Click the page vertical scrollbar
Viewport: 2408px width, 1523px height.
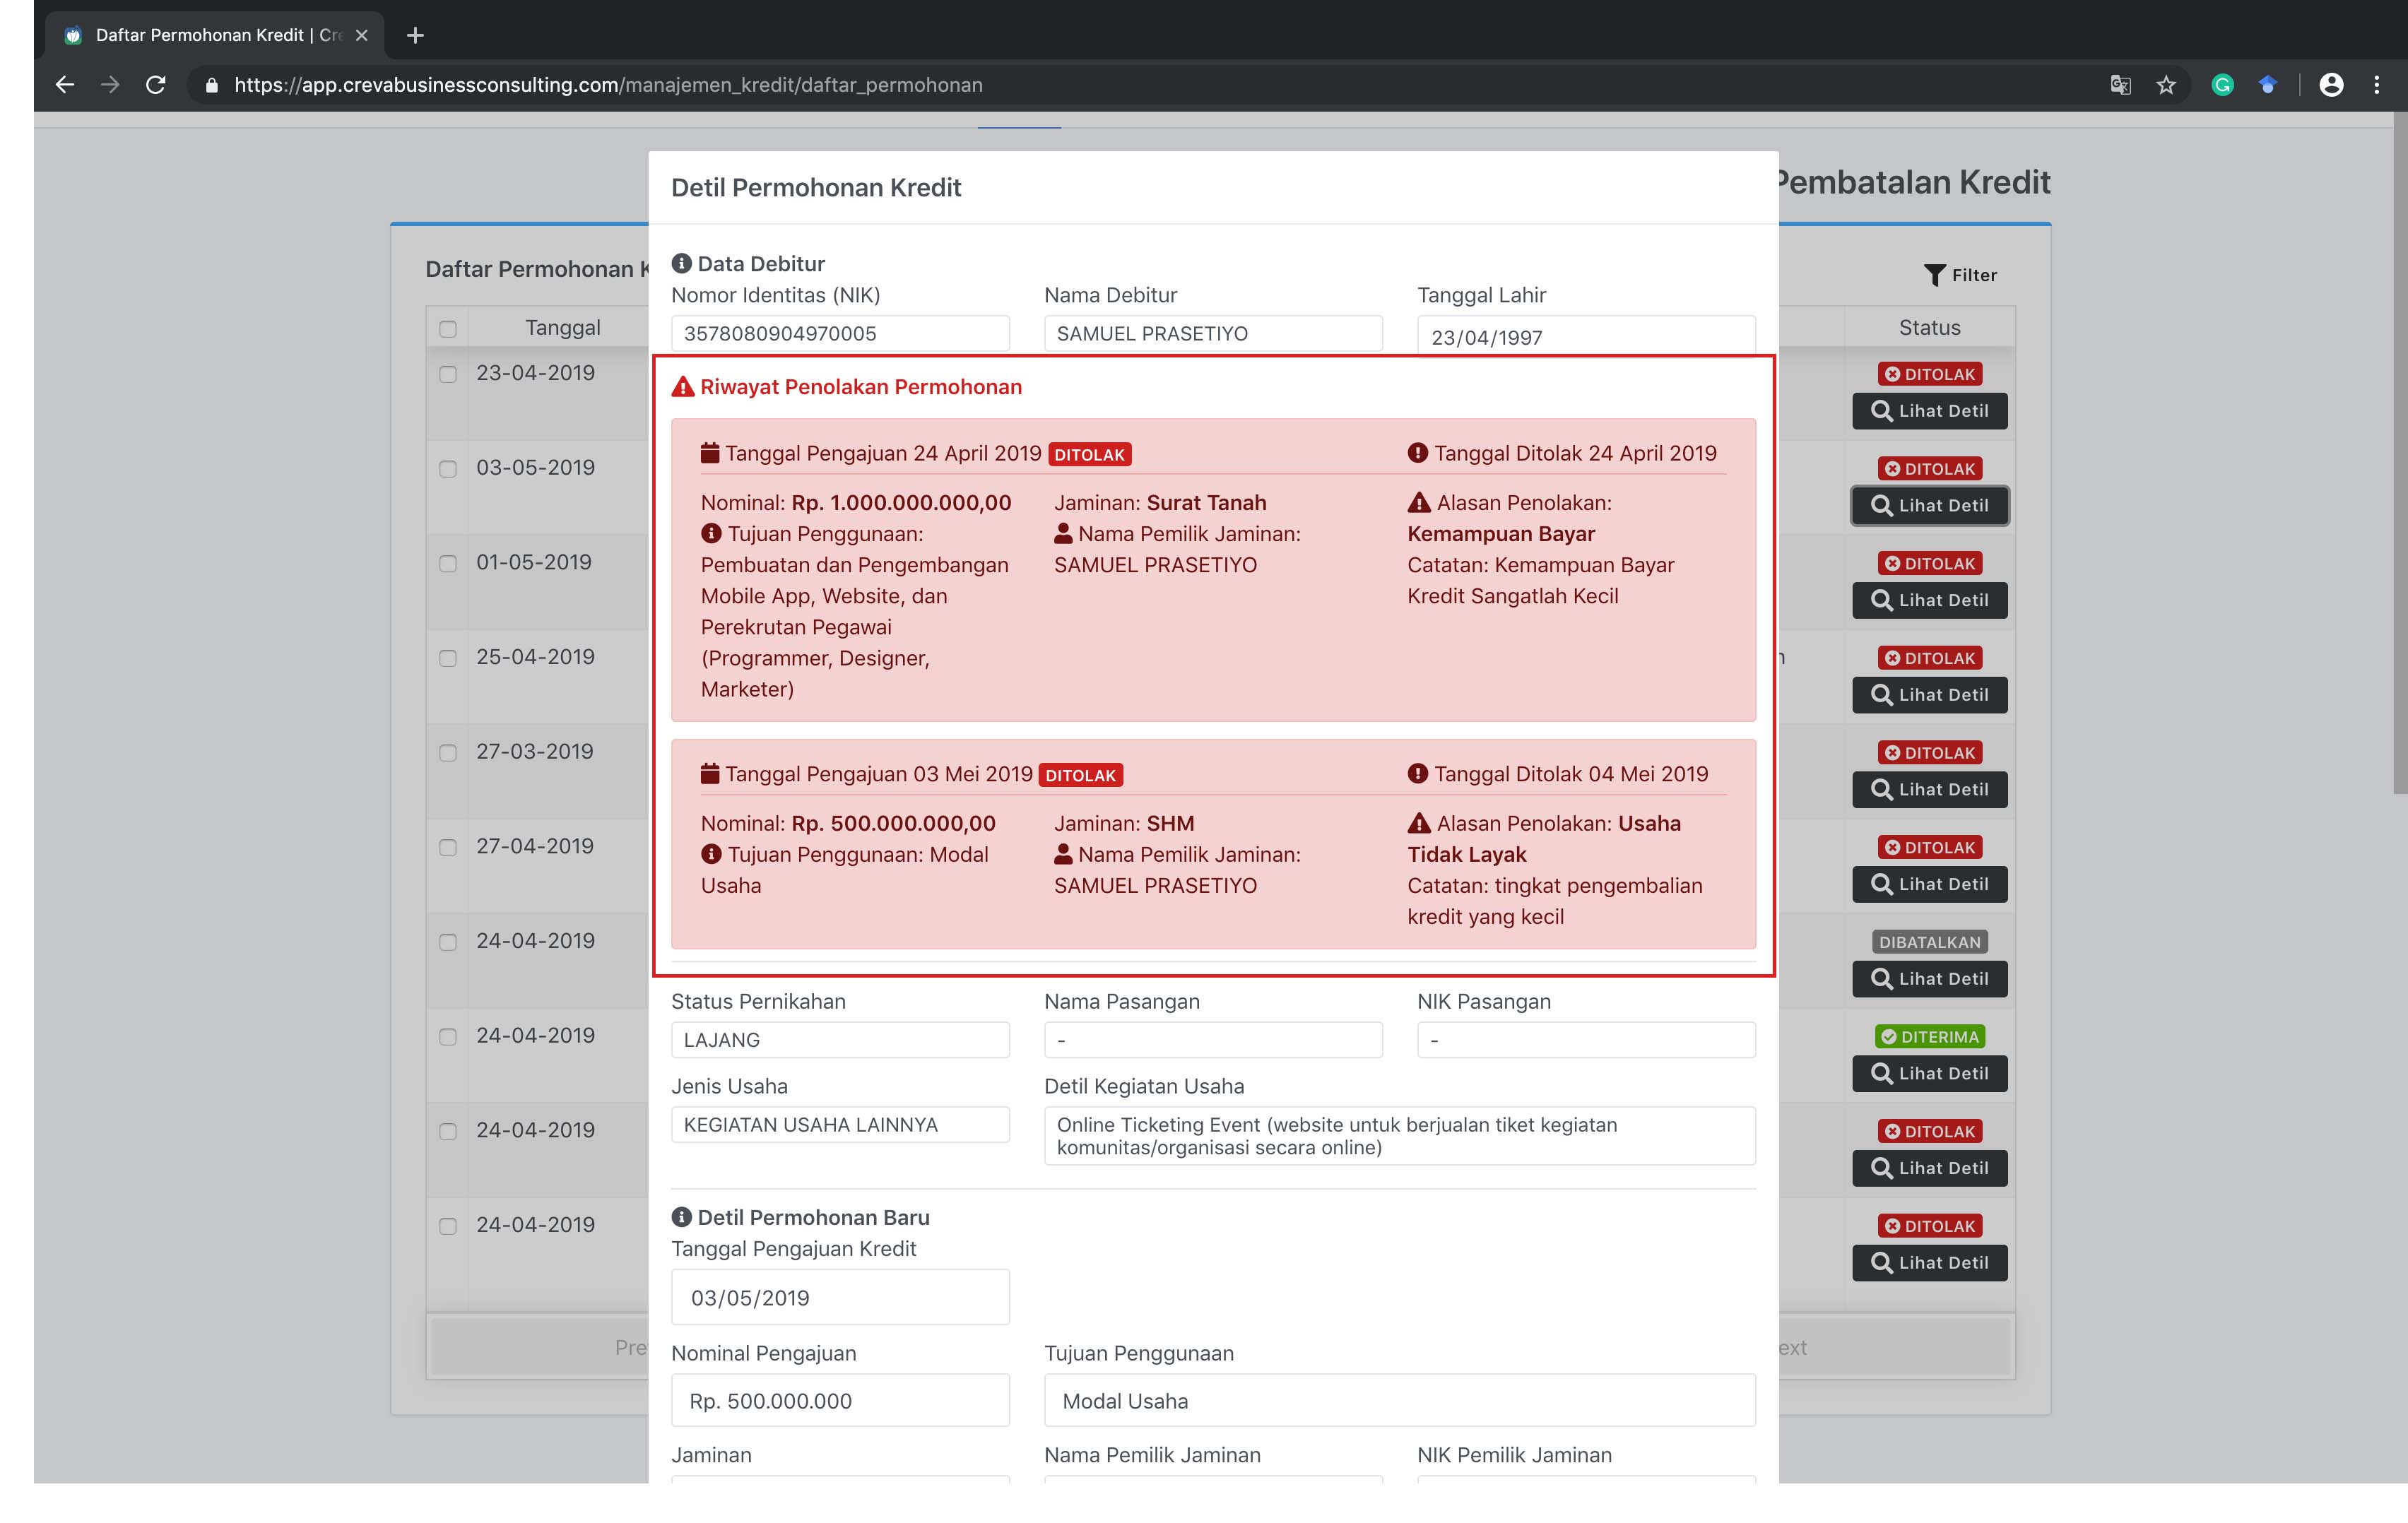coord(2400,453)
